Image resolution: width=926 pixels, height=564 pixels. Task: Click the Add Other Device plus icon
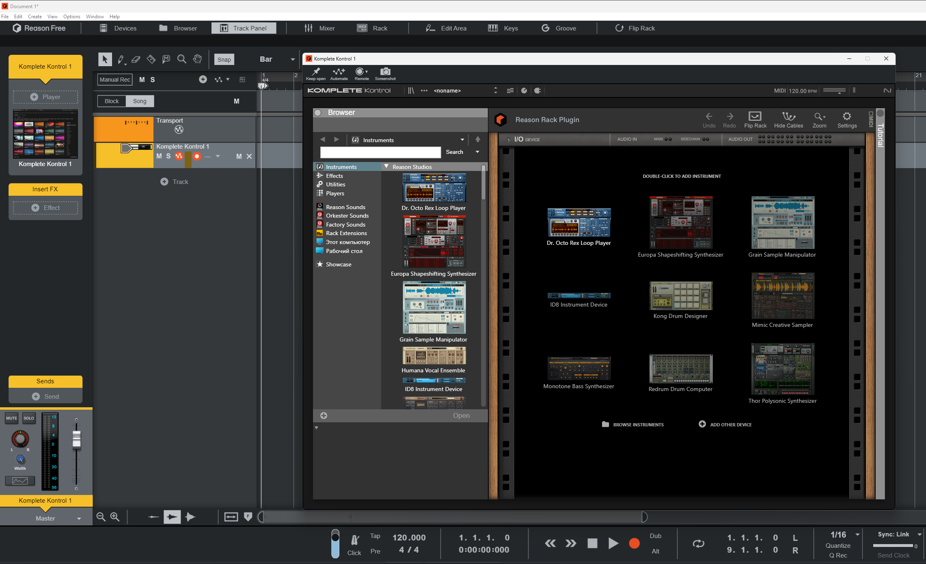(x=702, y=424)
